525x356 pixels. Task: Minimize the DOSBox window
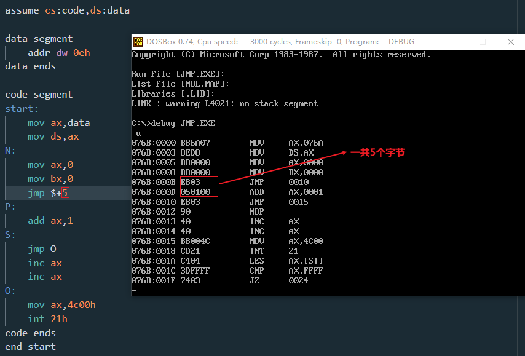[455, 42]
